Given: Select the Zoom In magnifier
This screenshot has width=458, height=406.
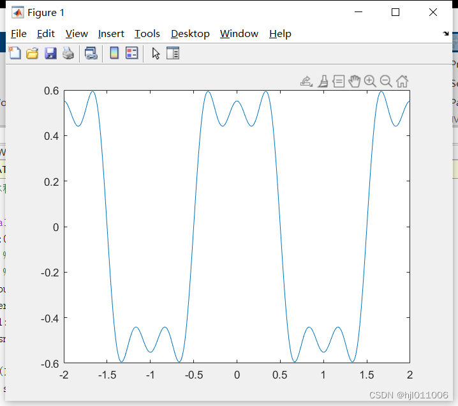Looking at the screenshot, I should 370,81.
